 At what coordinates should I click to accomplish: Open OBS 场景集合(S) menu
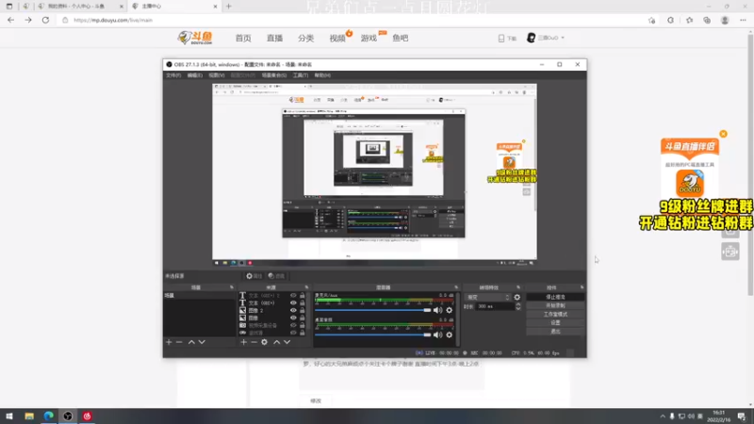click(x=274, y=75)
